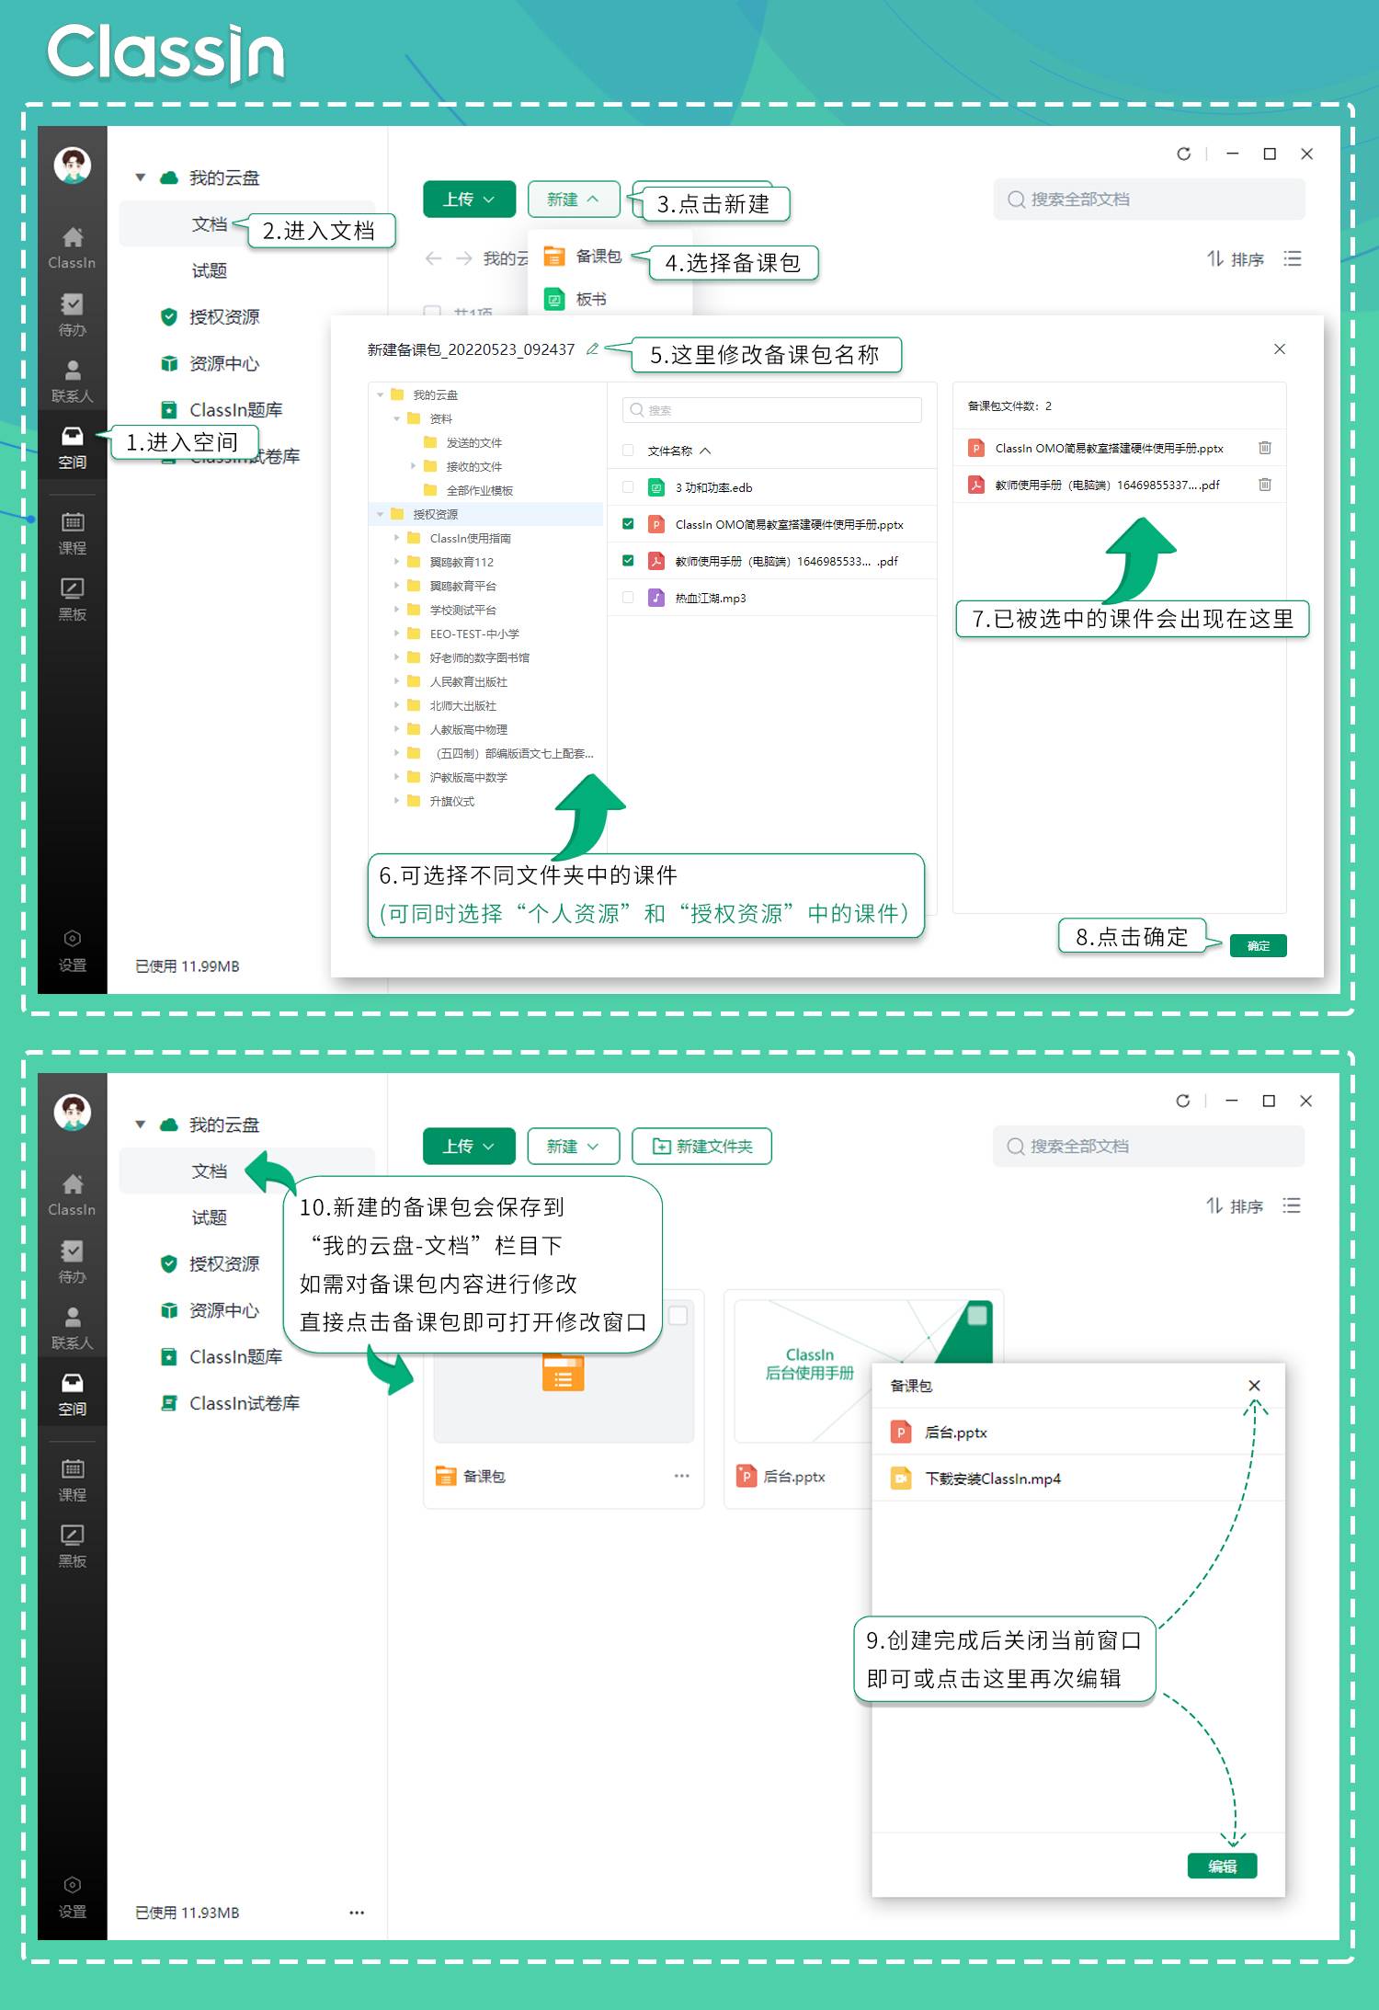Open 联系人 contacts icon in upper window sidebar
This screenshot has width=1379, height=2010.
[x=72, y=381]
